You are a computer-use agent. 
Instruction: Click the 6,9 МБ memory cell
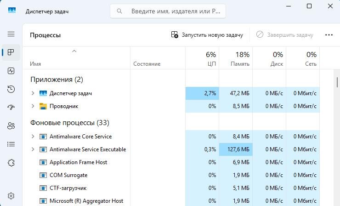pyautogui.click(x=236, y=162)
